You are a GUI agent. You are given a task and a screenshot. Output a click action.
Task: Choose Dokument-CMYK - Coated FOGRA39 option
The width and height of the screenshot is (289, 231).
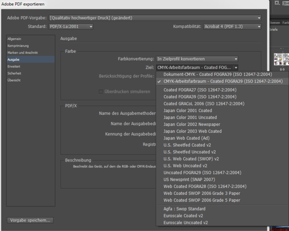point(222,74)
